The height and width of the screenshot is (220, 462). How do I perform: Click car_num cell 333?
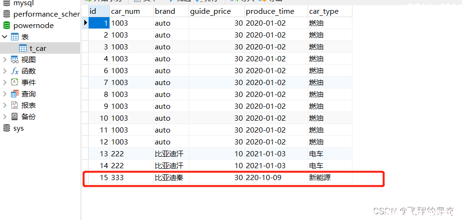pos(132,177)
